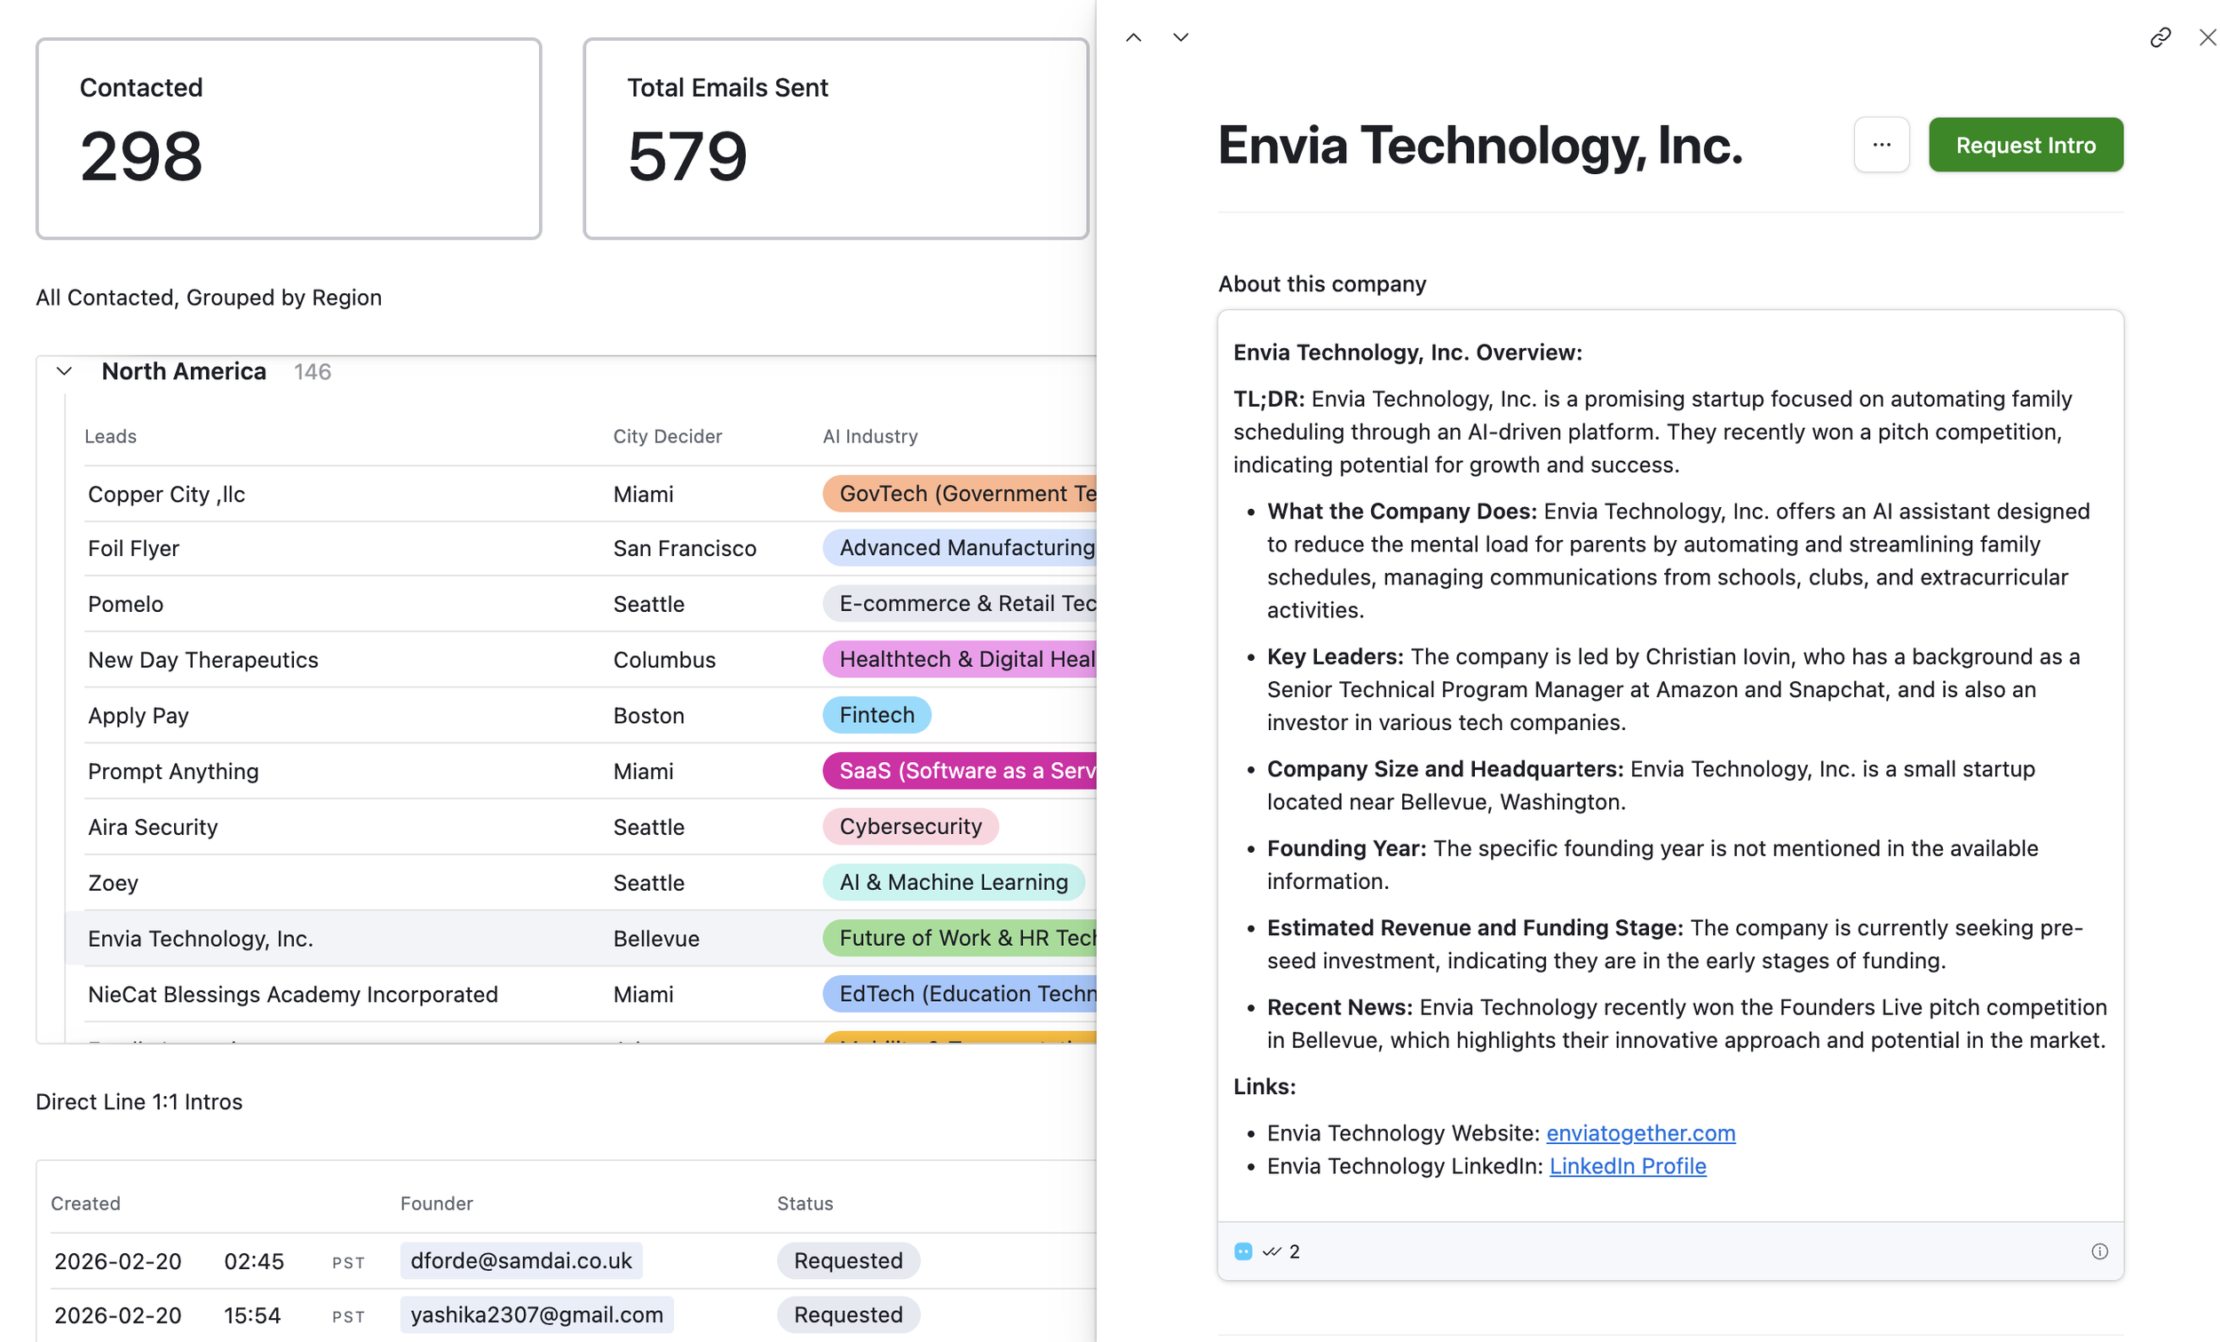2220x1342 pixels.
Task: Click the E-commerce & Retail Tech tag
Action: point(960,603)
